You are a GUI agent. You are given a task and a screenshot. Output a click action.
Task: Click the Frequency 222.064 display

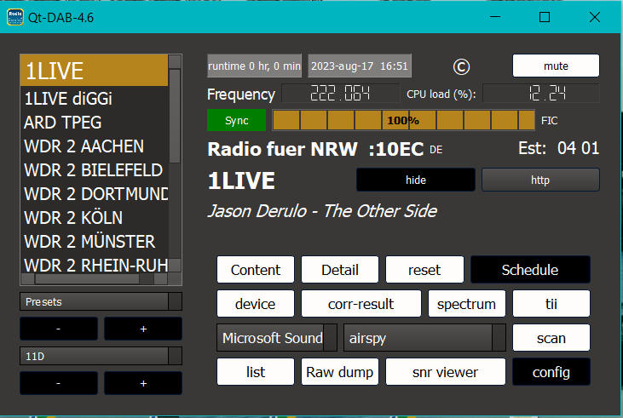click(341, 94)
